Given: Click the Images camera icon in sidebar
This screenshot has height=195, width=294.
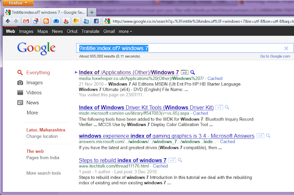Looking at the screenshot, I should pos(20,83).
